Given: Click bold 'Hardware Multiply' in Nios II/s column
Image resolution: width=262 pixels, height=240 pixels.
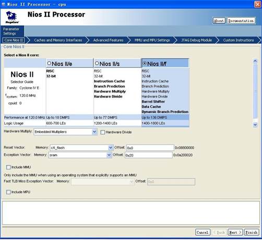Looking at the screenshot, I should point(110,91).
